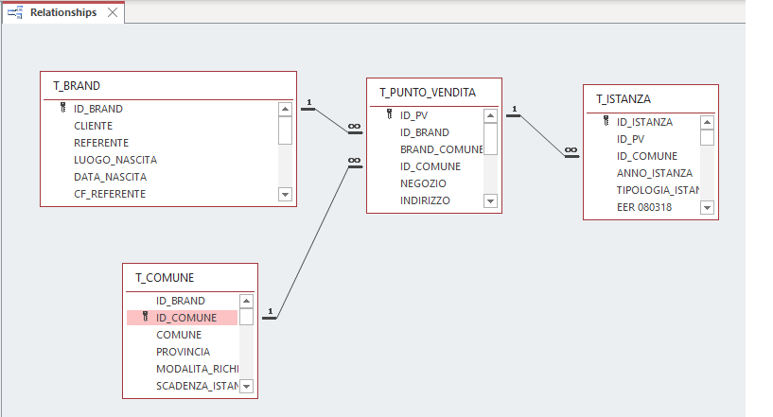Click primary key icon beside ID_BRAND in T_BRAND

[x=62, y=109]
